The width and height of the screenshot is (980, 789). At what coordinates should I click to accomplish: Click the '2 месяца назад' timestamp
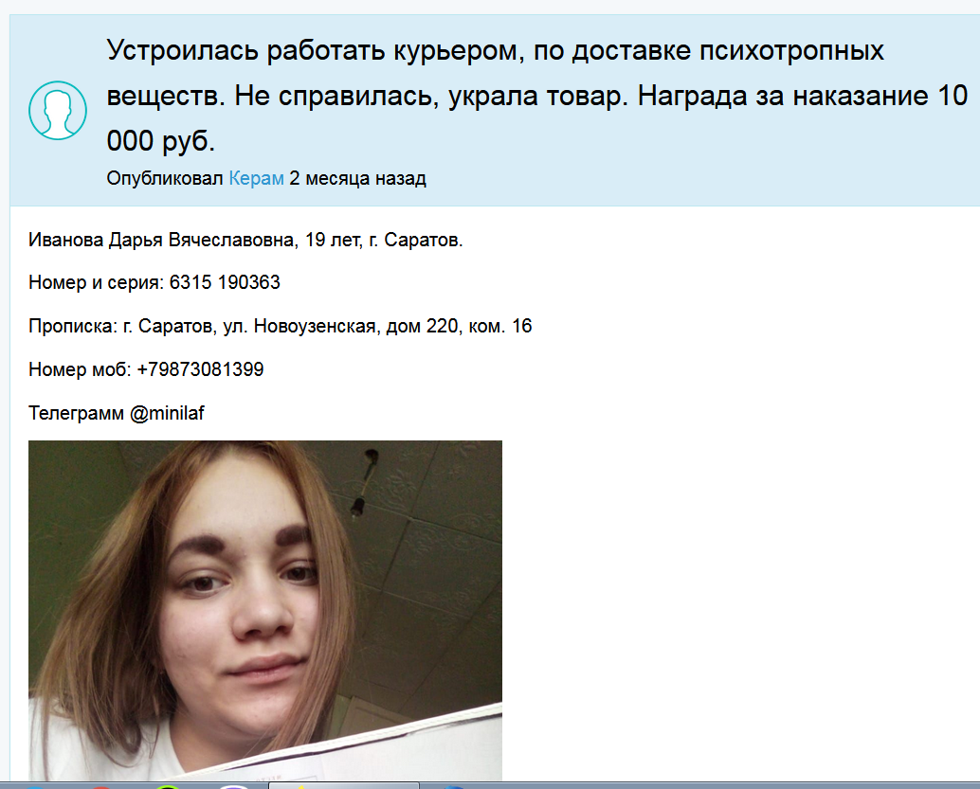[358, 179]
